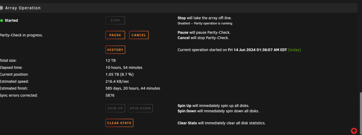
Task: Click the Spin Up button
Action: [115, 108]
